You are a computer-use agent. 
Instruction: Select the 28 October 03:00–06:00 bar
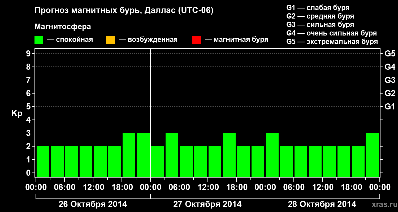coord(287,161)
